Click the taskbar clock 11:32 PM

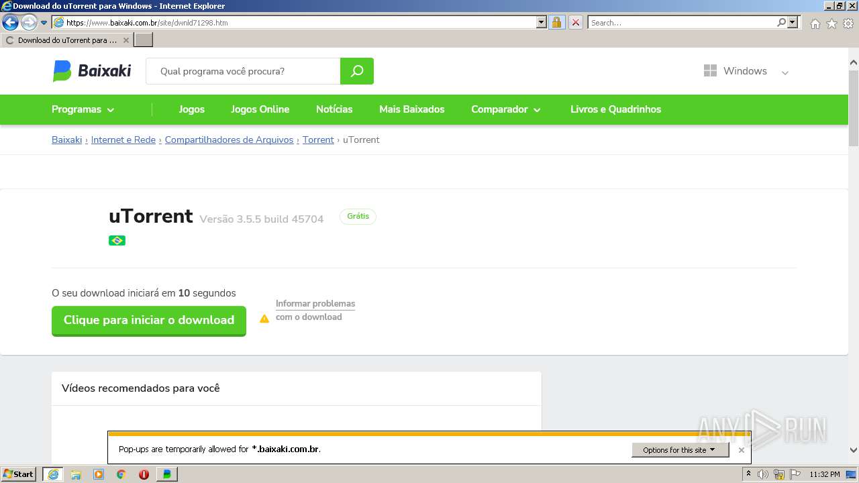825,474
